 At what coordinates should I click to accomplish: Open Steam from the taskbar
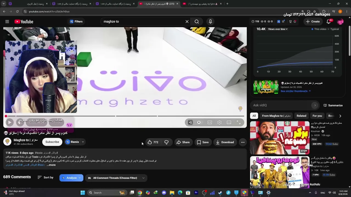220,193
